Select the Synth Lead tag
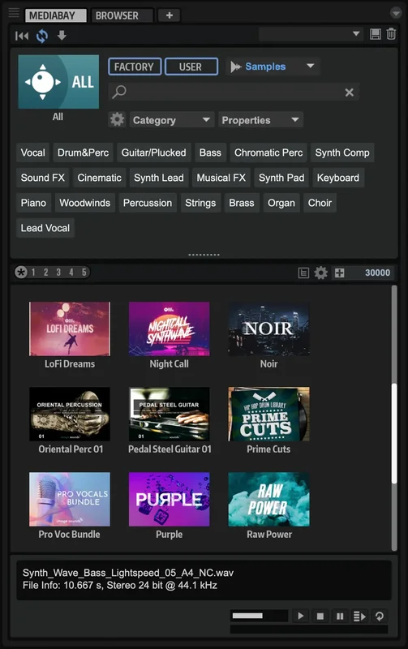The width and height of the screenshot is (408, 649). click(x=159, y=178)
